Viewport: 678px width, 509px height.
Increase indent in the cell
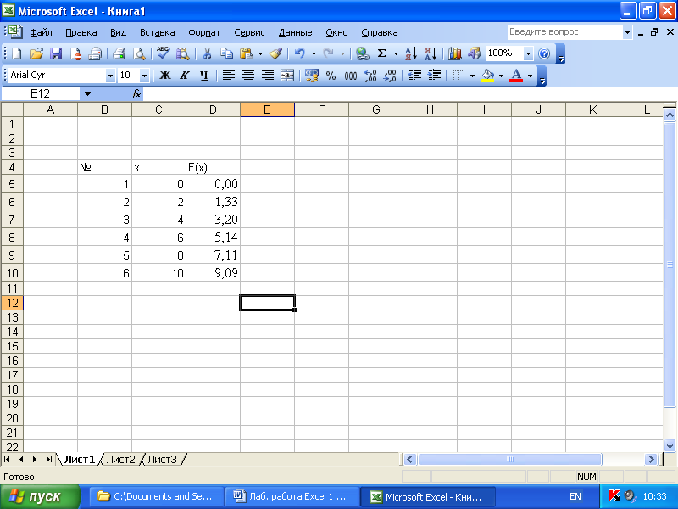[x=434, y=76]
